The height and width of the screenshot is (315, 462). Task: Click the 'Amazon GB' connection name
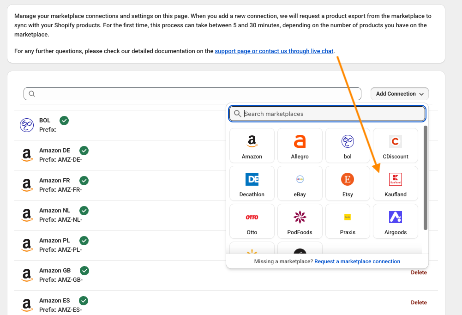(x=55, y=271)
